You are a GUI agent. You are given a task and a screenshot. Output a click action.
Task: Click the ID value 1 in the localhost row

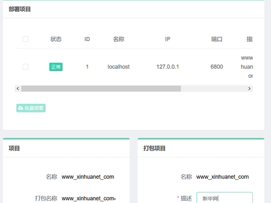click(87, 67)
